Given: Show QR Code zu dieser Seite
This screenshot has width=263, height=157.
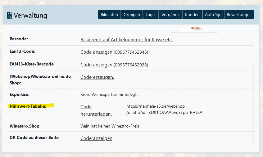Looking at the screenshot, I should coord(96,138).
